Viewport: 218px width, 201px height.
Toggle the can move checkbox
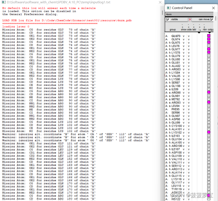(x=212, y=20)
